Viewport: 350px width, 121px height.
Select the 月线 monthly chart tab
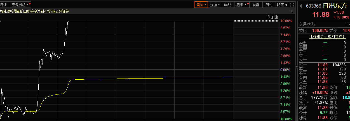[4, 5]
